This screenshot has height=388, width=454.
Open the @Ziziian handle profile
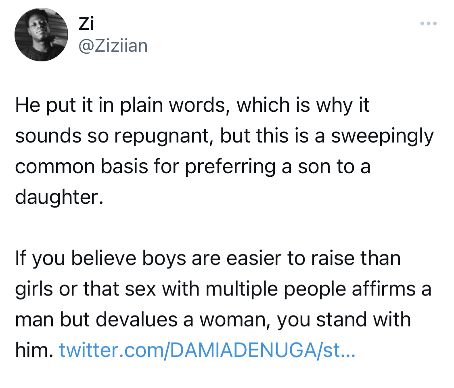coord(113,46)
